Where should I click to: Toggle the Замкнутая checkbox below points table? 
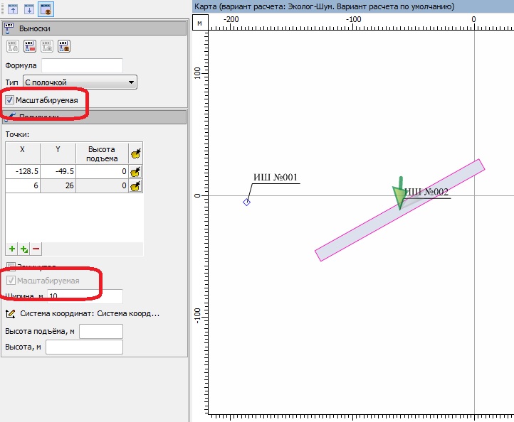10,267
